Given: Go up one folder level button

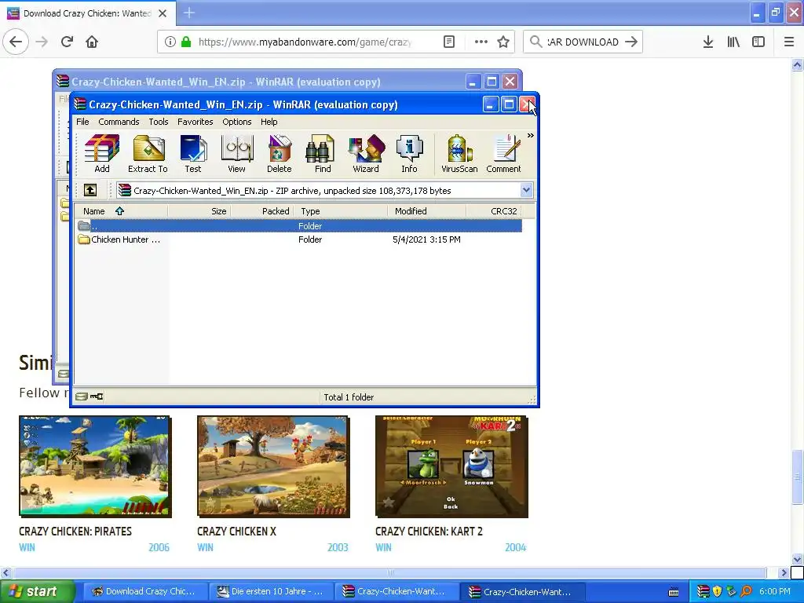Looking at the screenshot, I should click(x=90, y=190).
